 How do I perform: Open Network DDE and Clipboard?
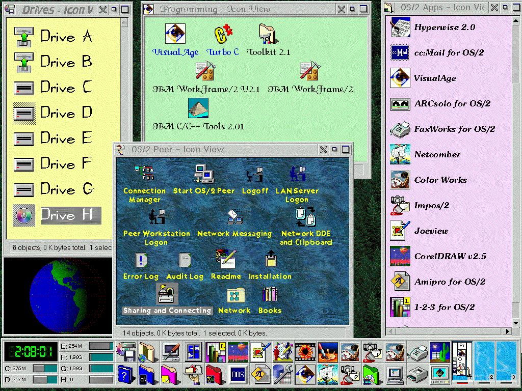[x=306, y=216]
